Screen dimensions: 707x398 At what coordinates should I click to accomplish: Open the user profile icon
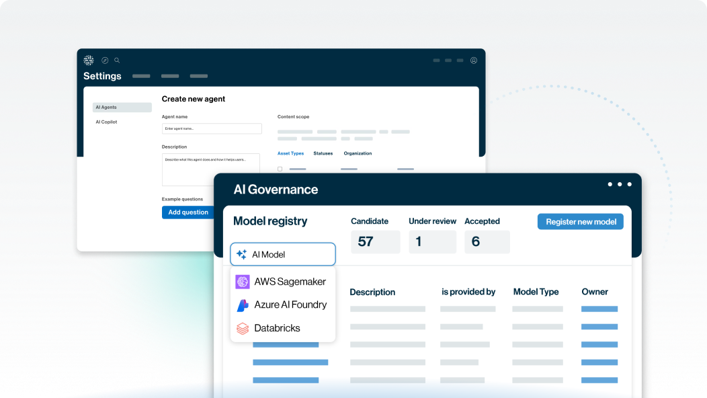click(x=474, y=61)
